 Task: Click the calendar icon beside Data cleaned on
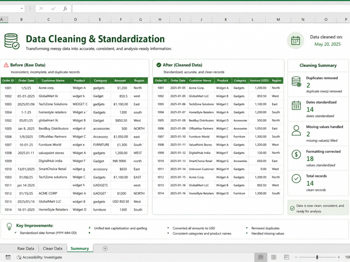[x=295, y=41]
